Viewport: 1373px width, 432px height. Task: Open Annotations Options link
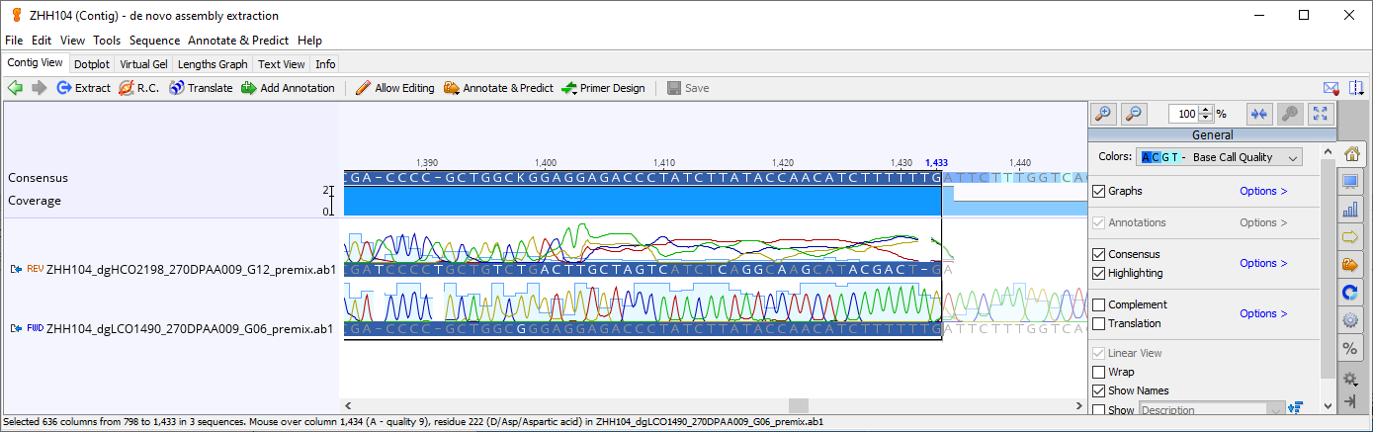pyautogui.click(x=1263, y=222)
